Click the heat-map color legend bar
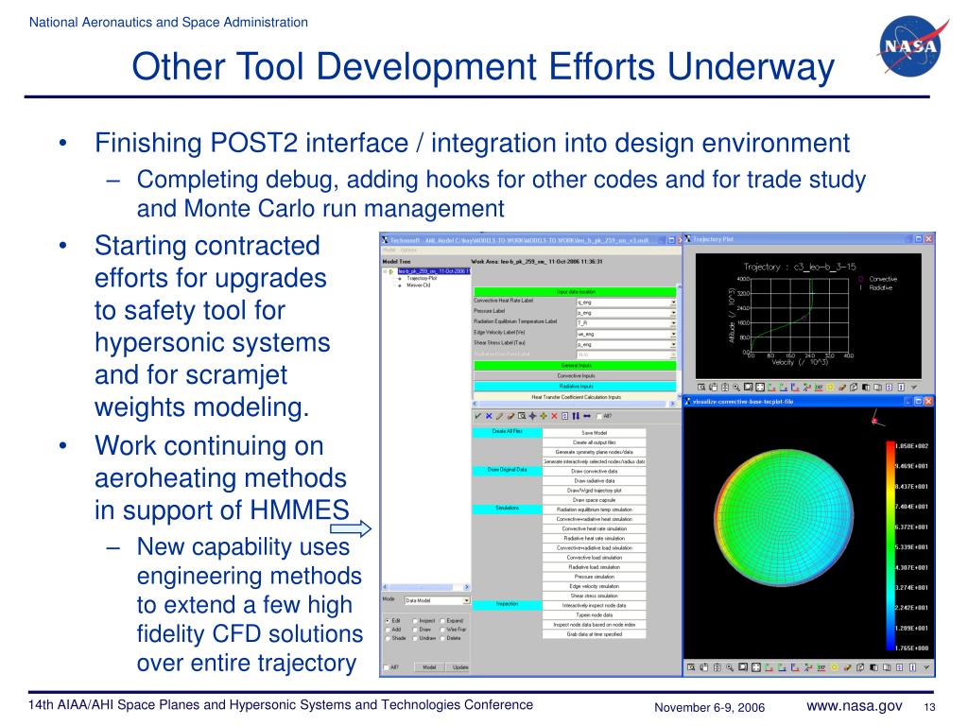This screenshot has height=726, width=968. [890, 545]
